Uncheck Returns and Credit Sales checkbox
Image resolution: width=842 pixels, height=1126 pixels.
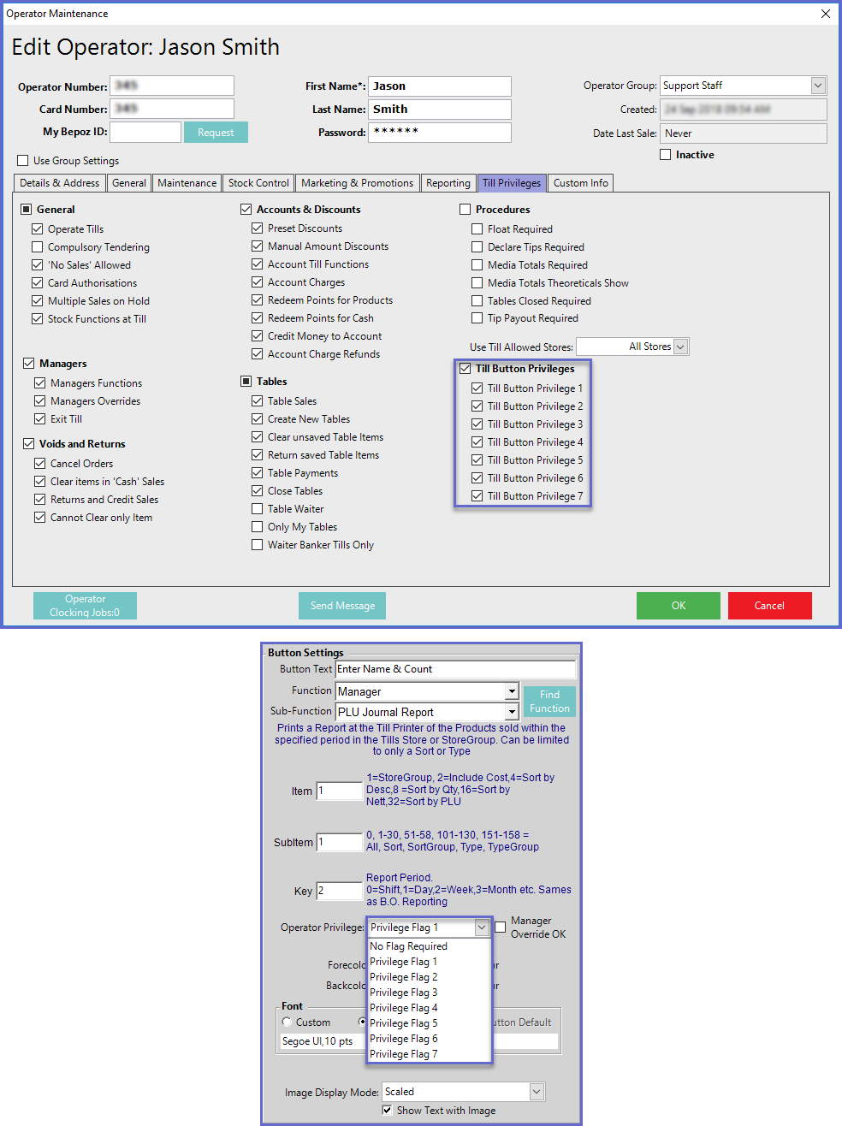point(40,500)
